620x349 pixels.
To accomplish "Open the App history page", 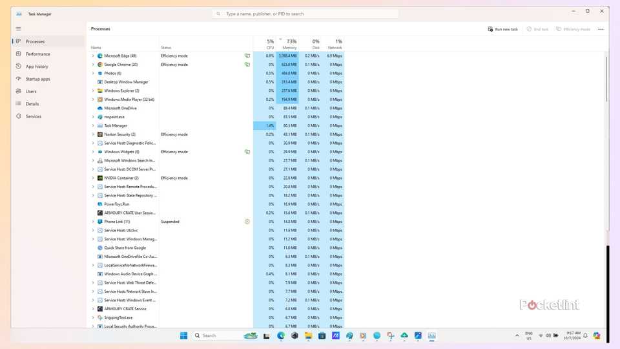I will pyautogui.click(x=48, y=67).
